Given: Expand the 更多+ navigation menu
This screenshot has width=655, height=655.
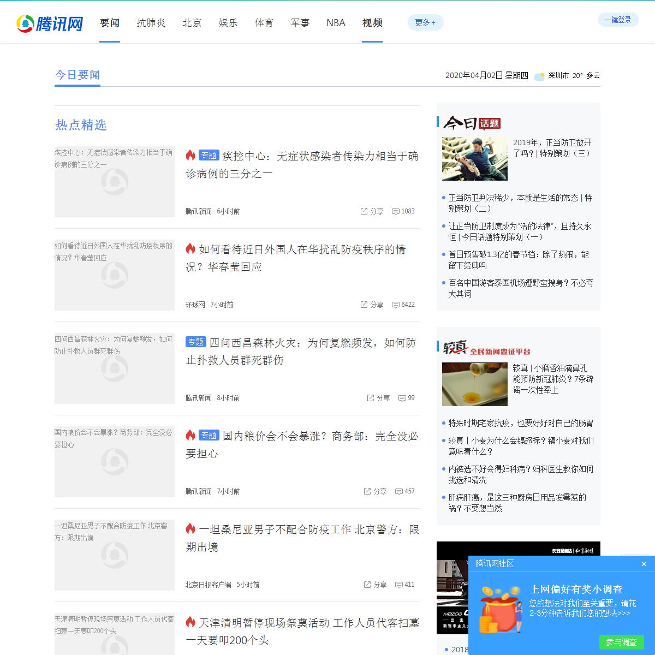Looking at the screenshot, I should click(425, 22).
